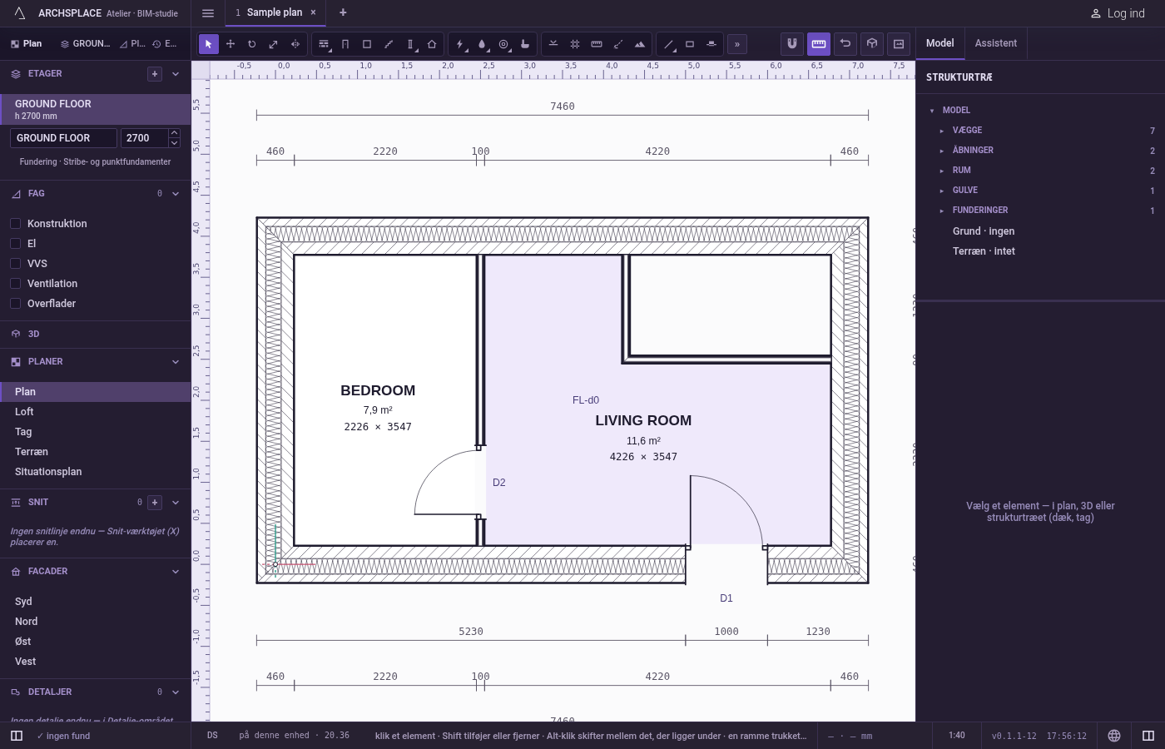Select the Loft plan view
The height and width of the screenshot is (749, 1165).
coord(96,412)
